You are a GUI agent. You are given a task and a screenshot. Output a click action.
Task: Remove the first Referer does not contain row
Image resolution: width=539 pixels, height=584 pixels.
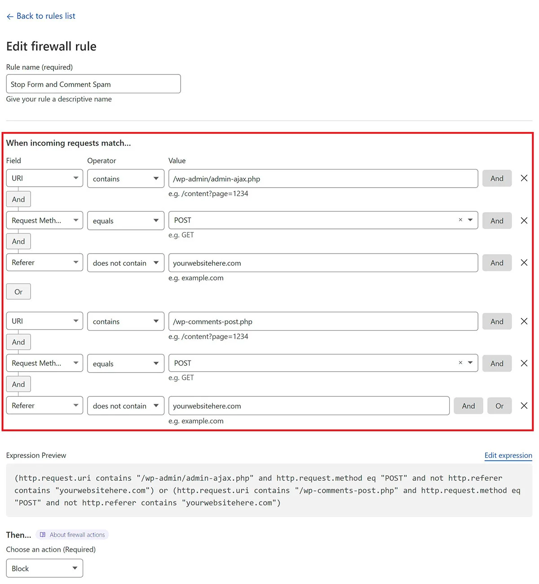524,263
